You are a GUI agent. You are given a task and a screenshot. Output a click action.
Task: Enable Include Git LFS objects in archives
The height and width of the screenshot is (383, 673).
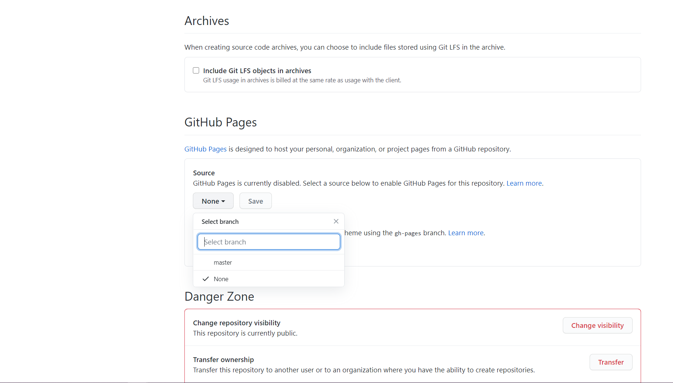click(x=196, y=71)
